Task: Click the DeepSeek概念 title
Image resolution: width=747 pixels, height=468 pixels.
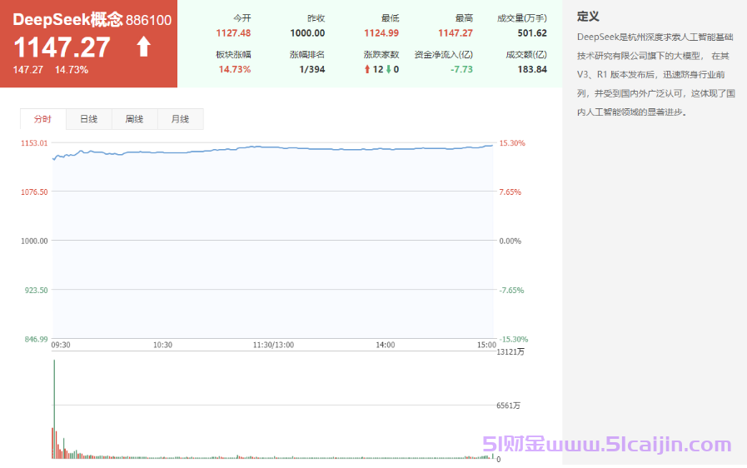Action: pos(67,19)
